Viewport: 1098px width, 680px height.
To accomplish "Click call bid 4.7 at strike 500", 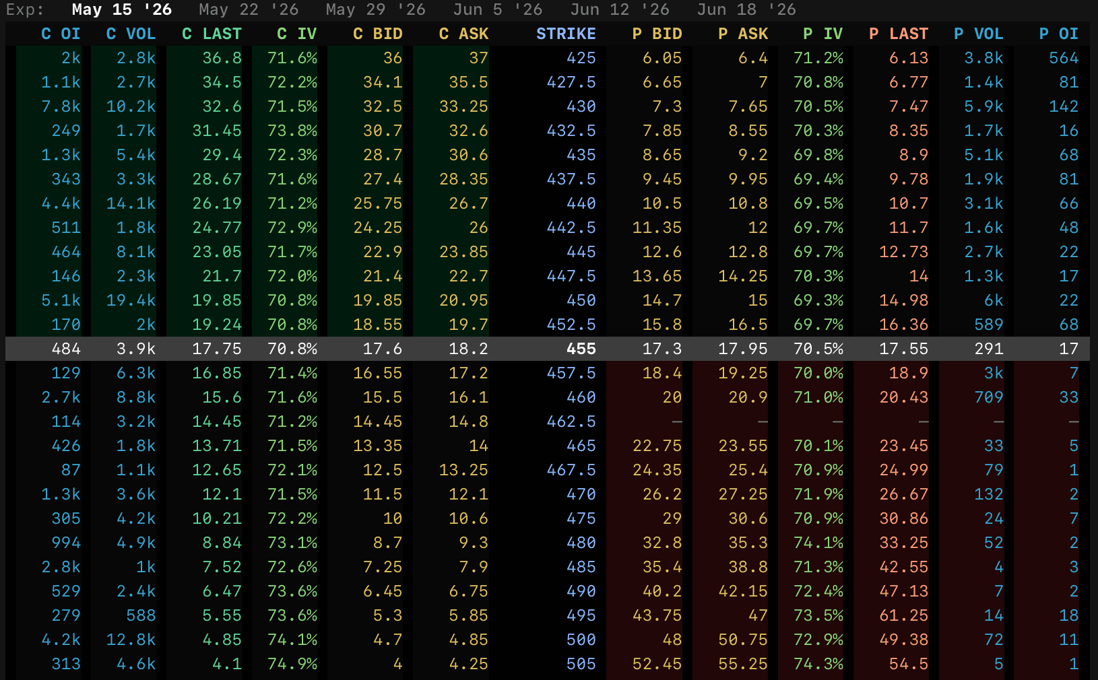I will 388,640.
